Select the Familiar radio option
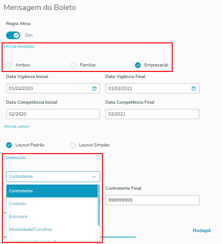This screenshot has height=244, width=222. [74, 65]
